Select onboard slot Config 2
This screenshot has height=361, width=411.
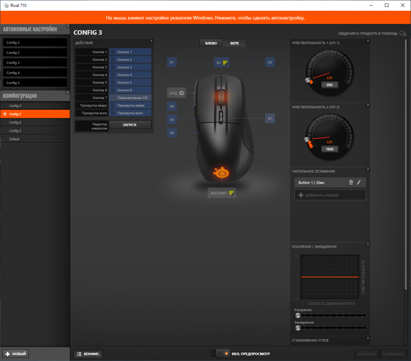click(35, 53)
